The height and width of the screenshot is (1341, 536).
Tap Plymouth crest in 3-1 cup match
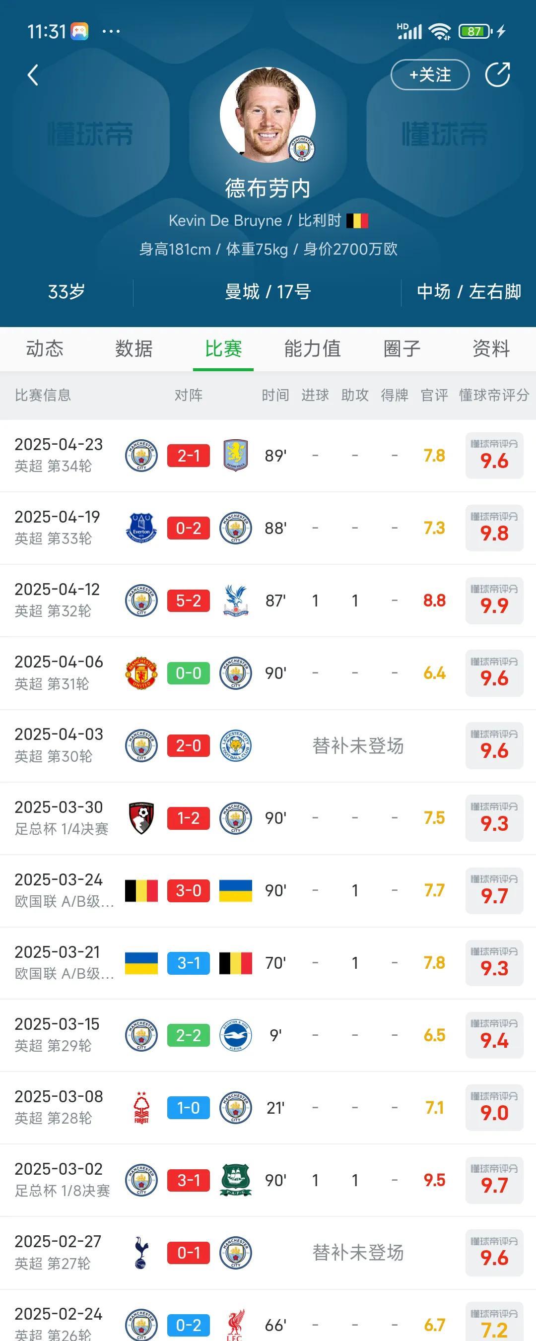(x=236, y=1180)
